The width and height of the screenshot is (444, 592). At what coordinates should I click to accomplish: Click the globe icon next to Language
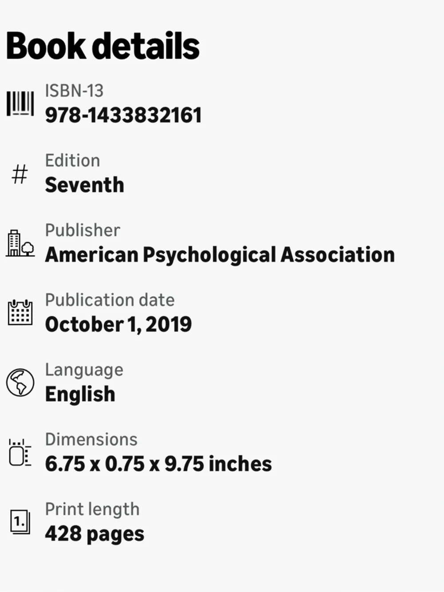point(20,382)
